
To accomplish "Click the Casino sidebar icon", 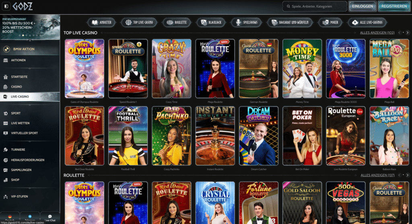I will (6, 86).
